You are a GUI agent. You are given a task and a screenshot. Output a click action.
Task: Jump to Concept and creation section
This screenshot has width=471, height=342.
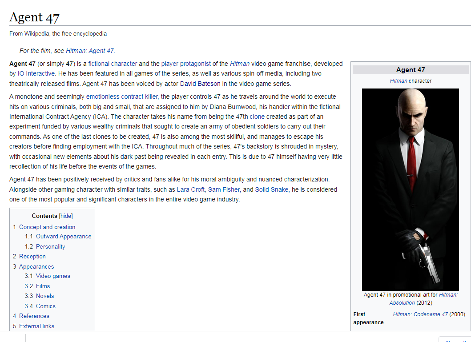(47, 227)
